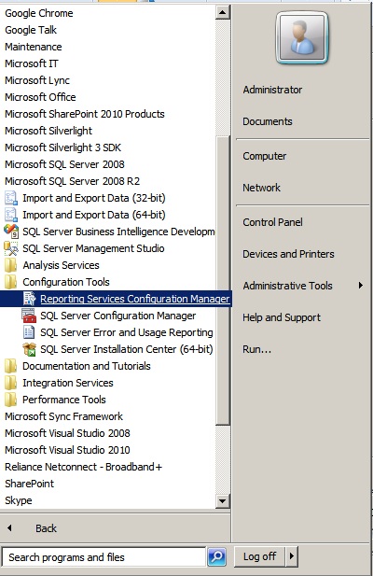Launch SQL Server Business Intelligence Development icon
The width and height of the screenshot is (373, 576).
pos(10,232)
